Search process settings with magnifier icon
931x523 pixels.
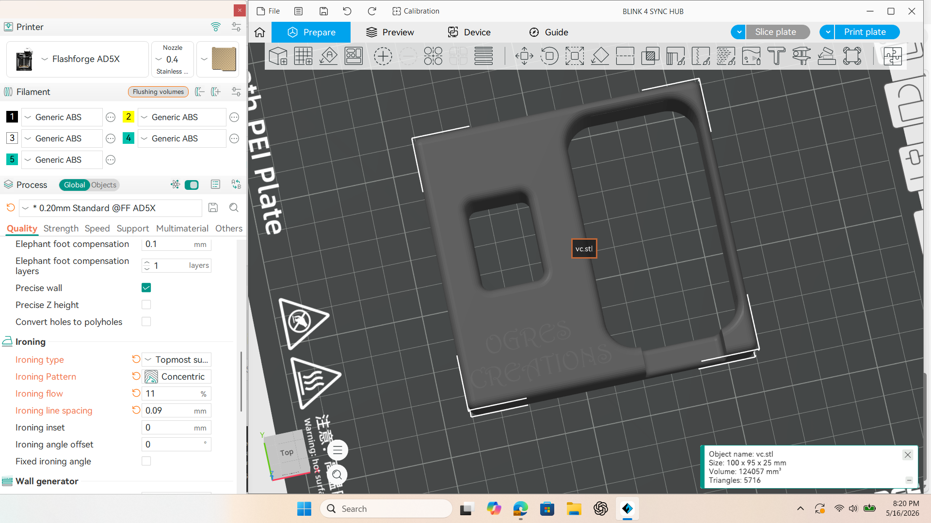point(234,208)
